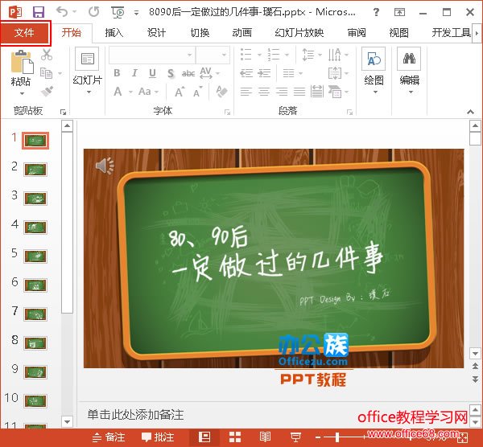Viewport: 483px width, 447px height.
Task: Collapse the ribbon with the chevron
Action: [470, 112]
